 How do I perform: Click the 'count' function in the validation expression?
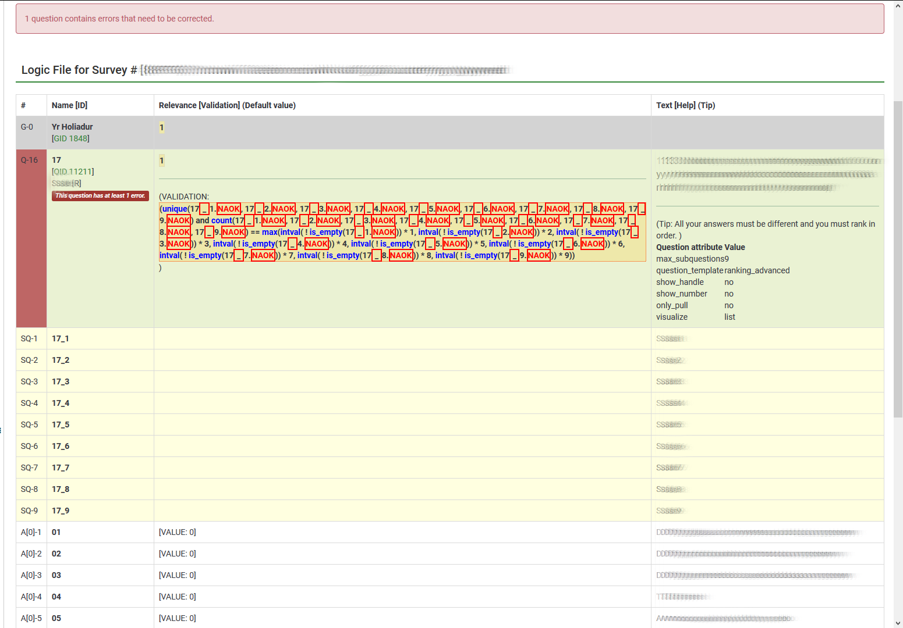221,220
